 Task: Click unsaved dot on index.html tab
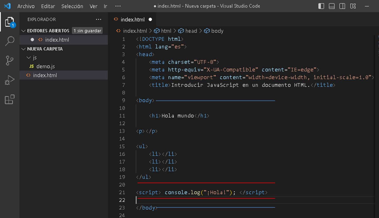point(150,19)
